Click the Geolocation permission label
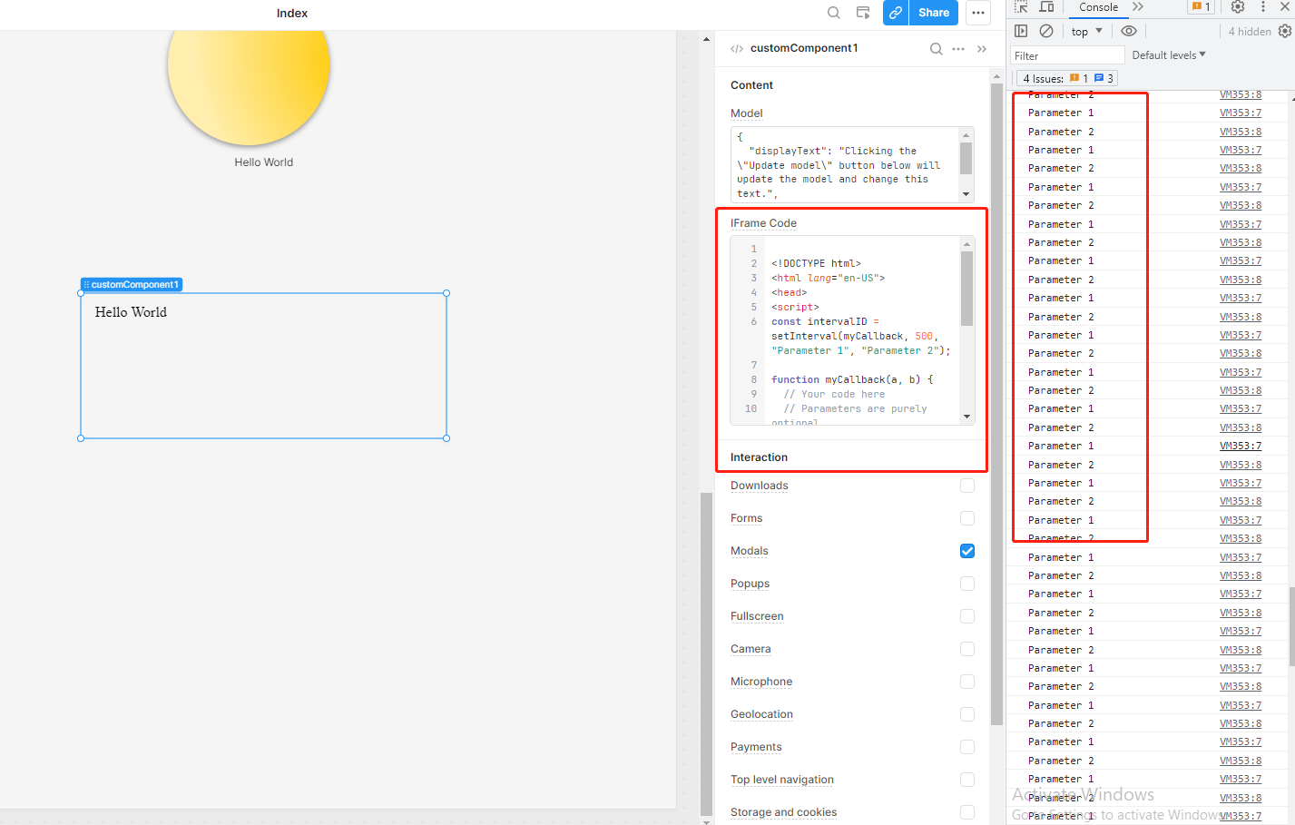Image resolution: width=1295 pixels, height=825 pixels. pos(761,714)
